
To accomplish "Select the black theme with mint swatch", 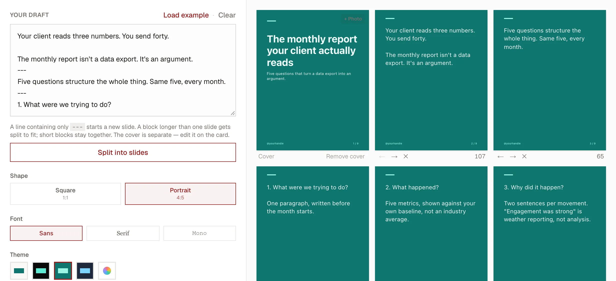I will 41,271.
